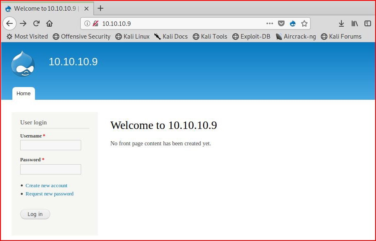This screenshot has width=376, height=241.
Task: Follow the 'Request new password' link
Action: tap(50, 194)
